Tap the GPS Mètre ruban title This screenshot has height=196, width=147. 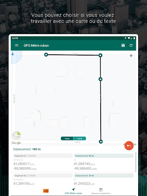tap(36, 46)
